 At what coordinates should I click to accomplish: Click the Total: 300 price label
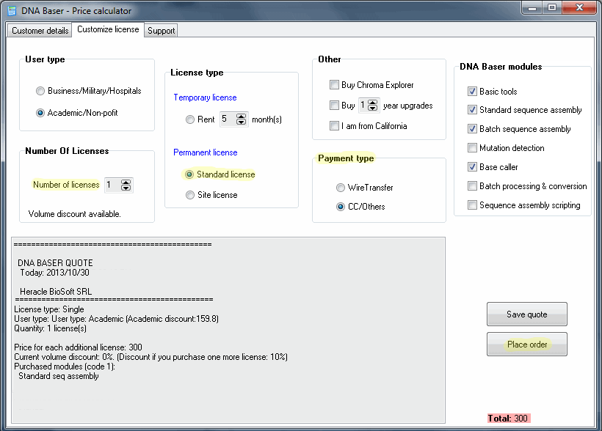coord(508,419)
